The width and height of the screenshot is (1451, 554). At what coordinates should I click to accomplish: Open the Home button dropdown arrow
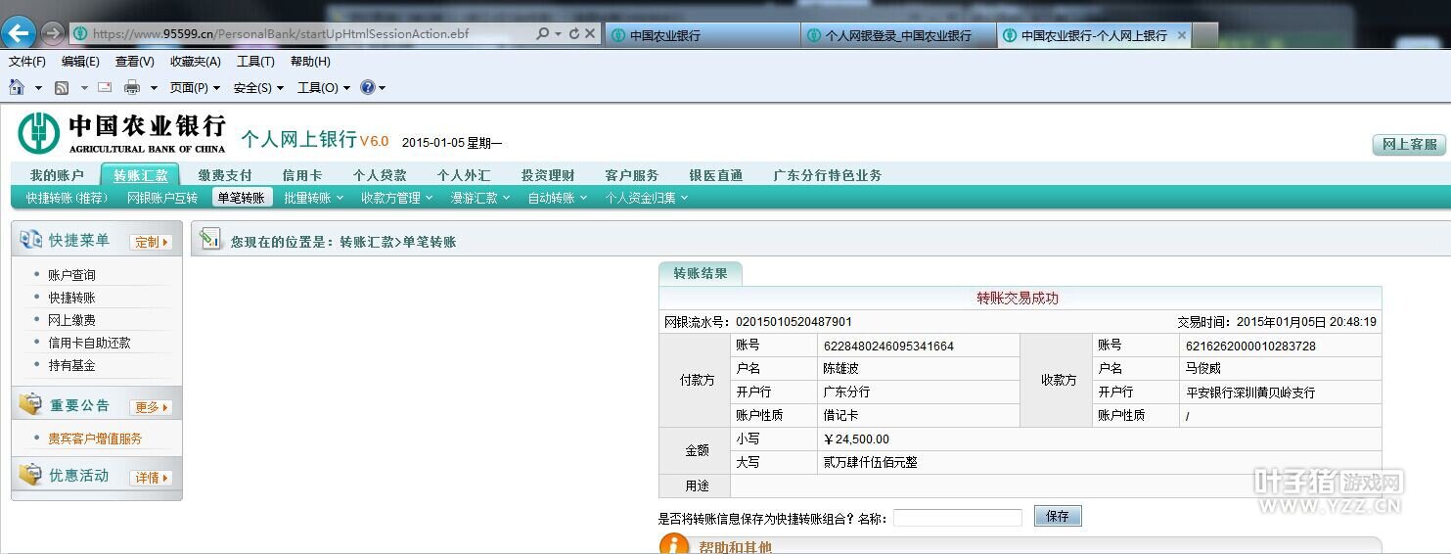point(39,88)
